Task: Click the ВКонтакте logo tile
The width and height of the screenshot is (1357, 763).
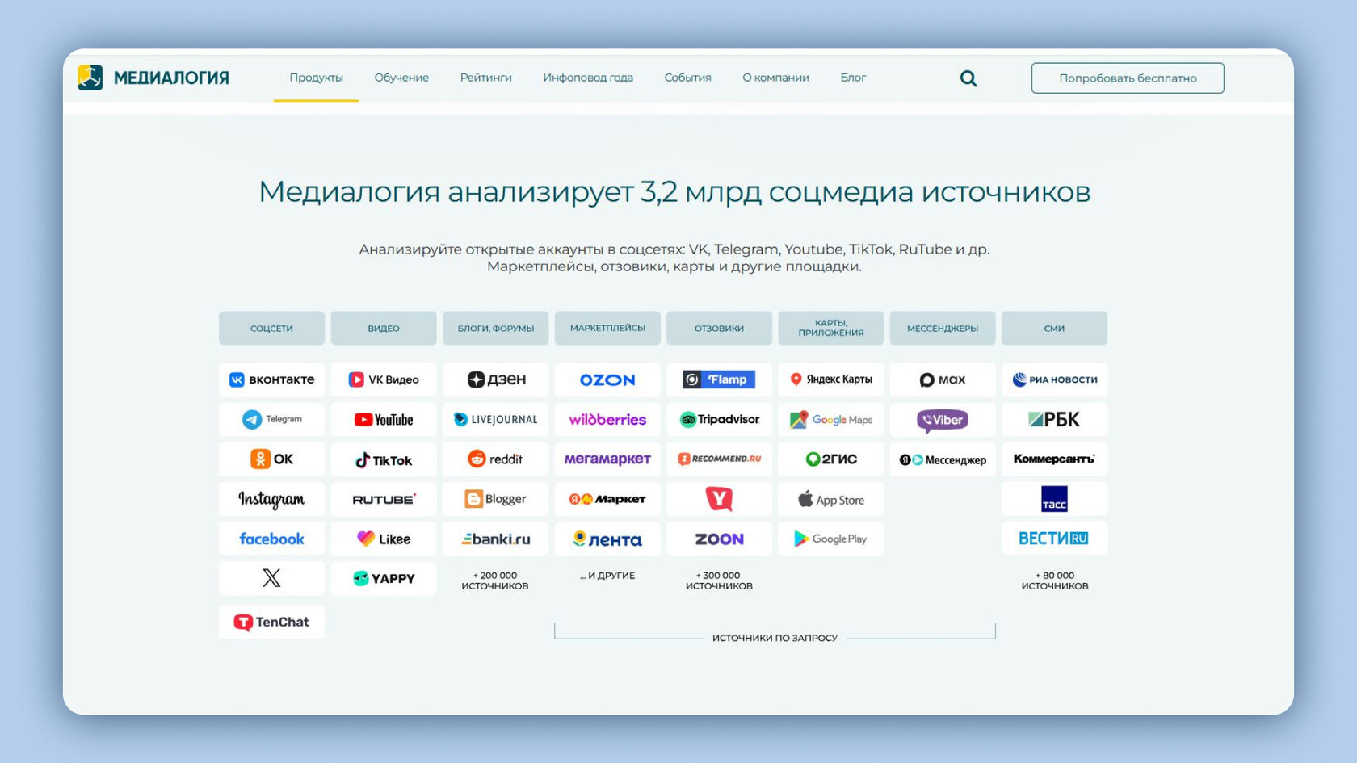Action: pyautogui.click(x=271, y=379)
